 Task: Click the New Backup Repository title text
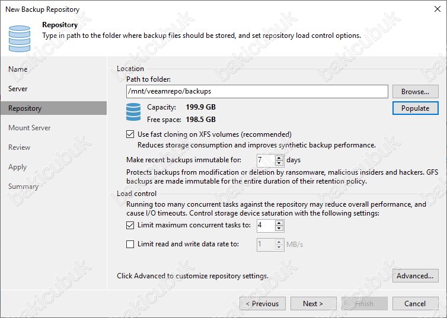(43, 9)
